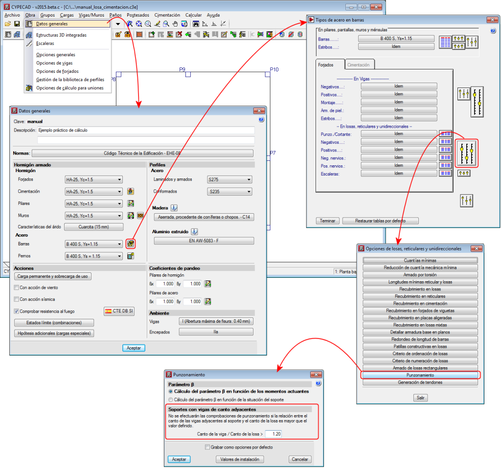Click βx field for Pilares de hormigón
This screenshot has width=501, height=468.
165,284
